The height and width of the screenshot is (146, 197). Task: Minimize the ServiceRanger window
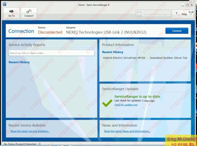(x=183, y=5)
